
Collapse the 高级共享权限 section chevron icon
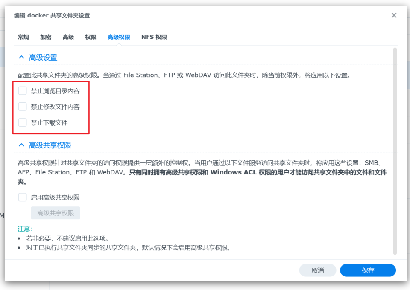point(21,145)
